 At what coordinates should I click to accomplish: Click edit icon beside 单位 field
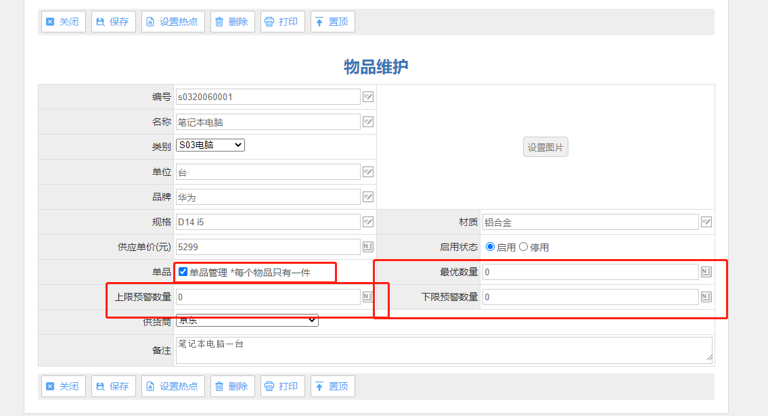[x=368, y=172]
